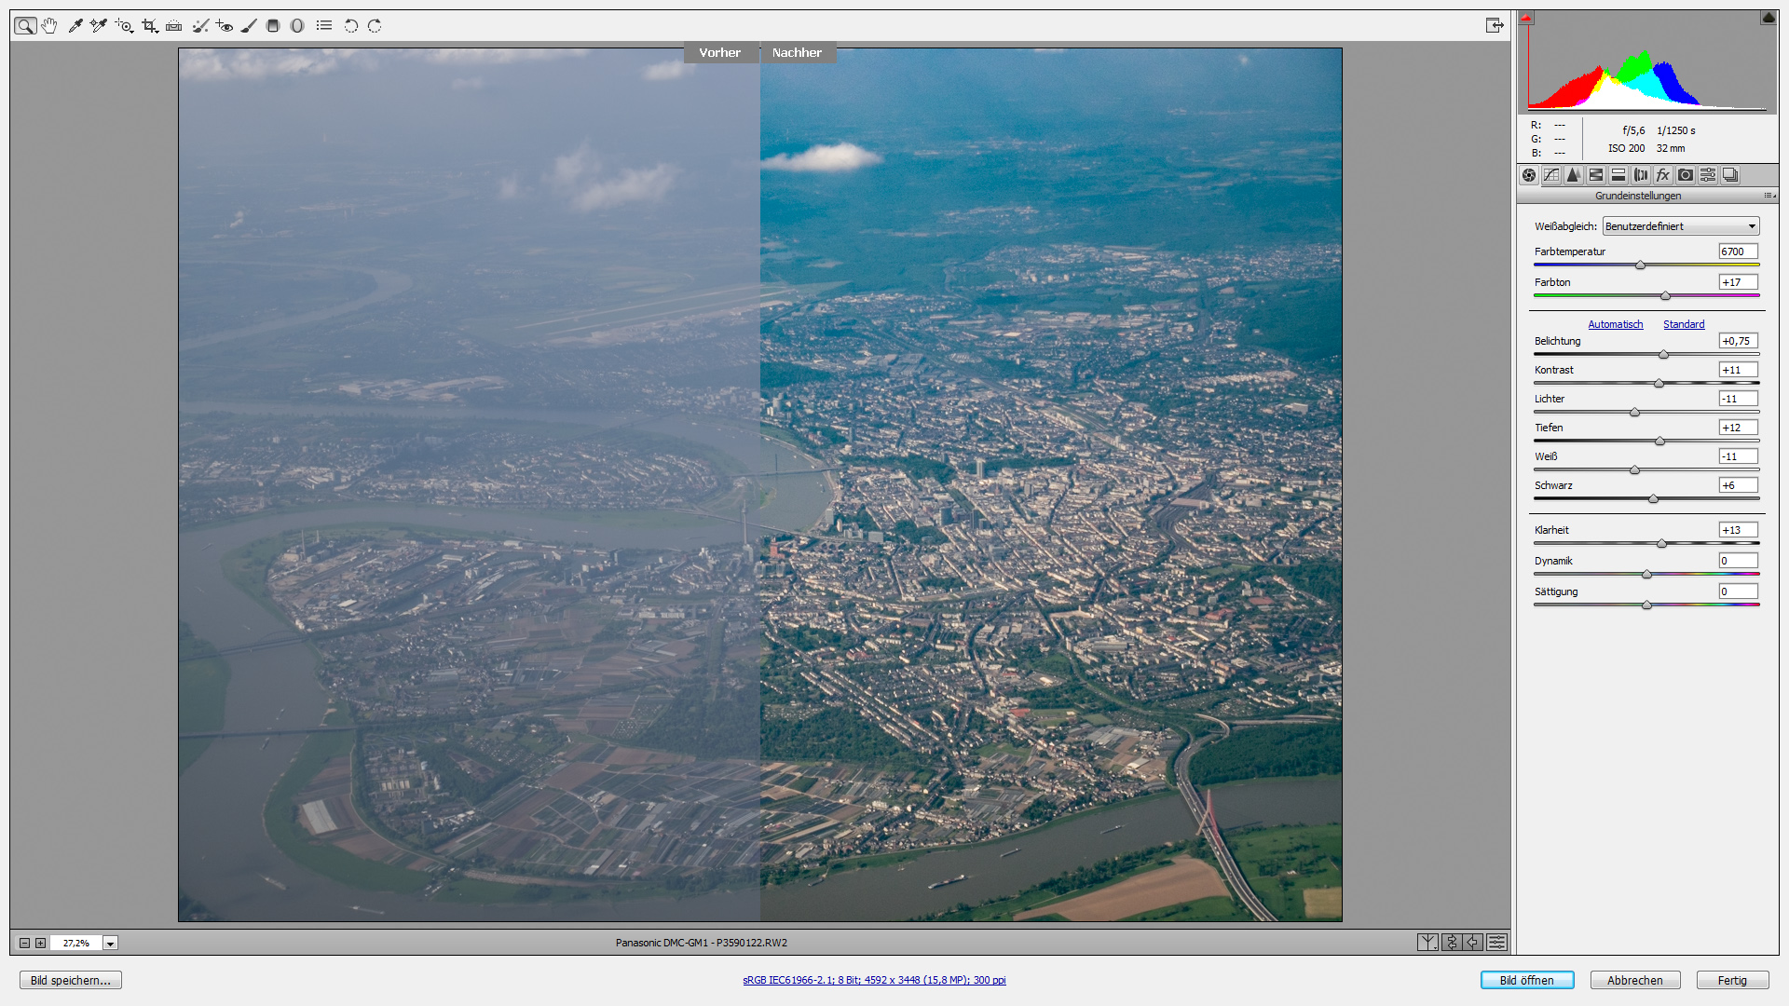This screenshot has height=1006, width=1789.
Task: Zoom in with the plus button
Action: point(40,943)
